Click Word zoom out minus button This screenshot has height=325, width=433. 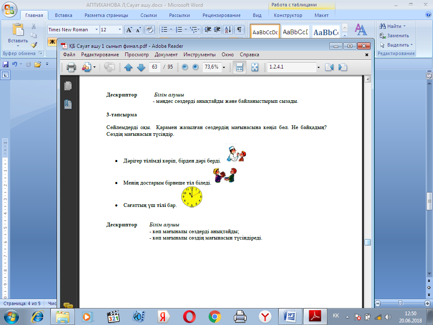(378, 303)
